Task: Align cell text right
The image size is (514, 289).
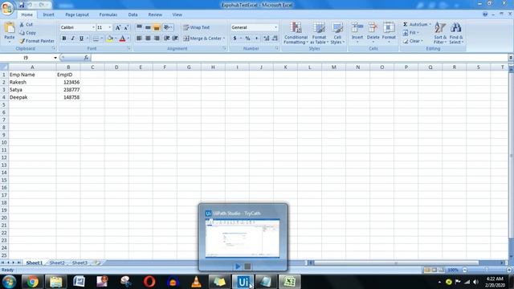Action: pyautogui.click(x=157, y=39)
